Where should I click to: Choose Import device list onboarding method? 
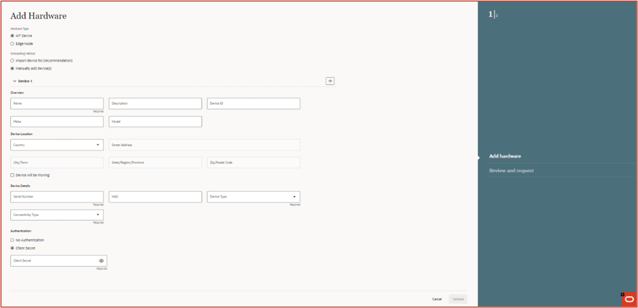(x=11, y=60)
